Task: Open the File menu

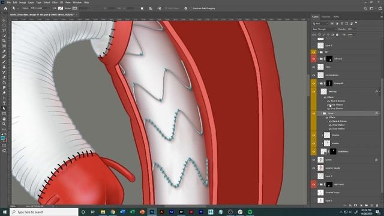Action: click(x=8, y=2)
